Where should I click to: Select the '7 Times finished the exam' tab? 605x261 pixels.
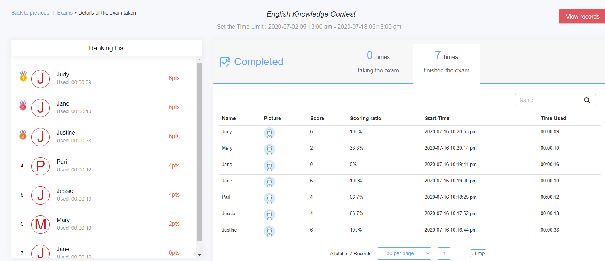[x=446, y=64]
